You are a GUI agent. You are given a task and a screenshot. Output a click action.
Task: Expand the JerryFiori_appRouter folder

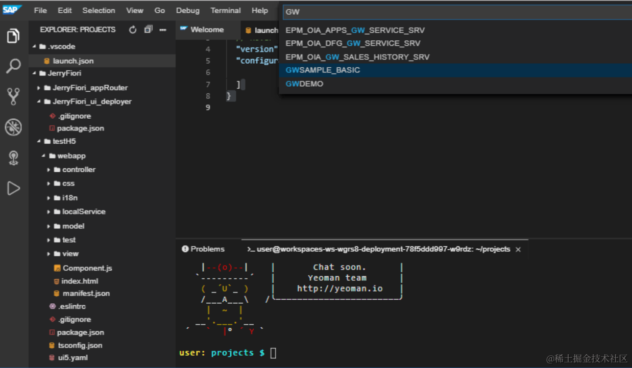pos(90,88)
